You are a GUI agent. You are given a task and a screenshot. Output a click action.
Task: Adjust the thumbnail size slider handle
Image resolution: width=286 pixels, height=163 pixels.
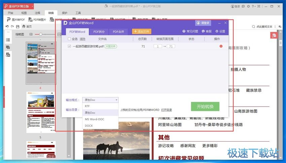(41, 34)
